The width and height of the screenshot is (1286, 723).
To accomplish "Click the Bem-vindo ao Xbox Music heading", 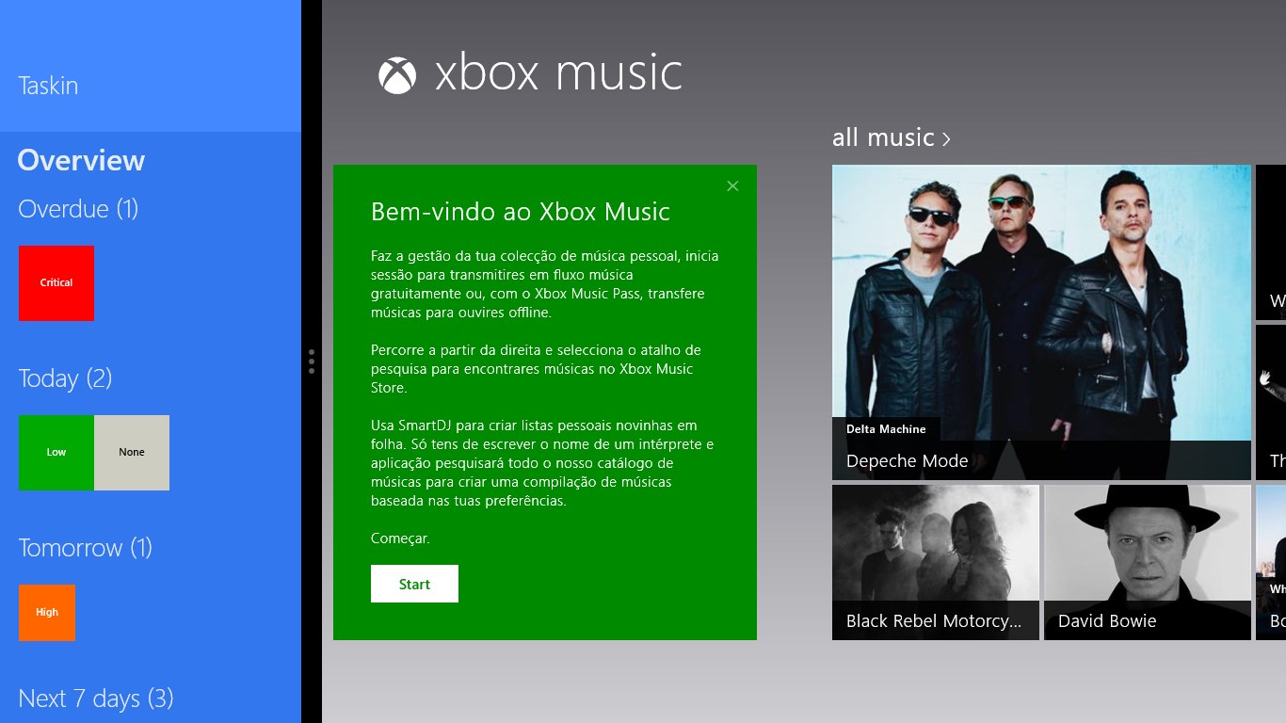I will (x=521, y=211).
